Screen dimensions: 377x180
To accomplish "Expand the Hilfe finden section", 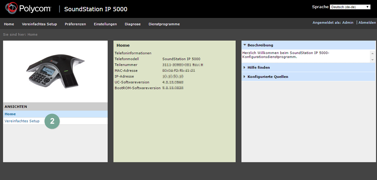I will tap(258, 67).
